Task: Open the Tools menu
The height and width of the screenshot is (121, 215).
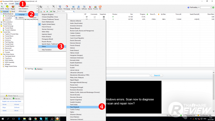Action: click(17, 4)
